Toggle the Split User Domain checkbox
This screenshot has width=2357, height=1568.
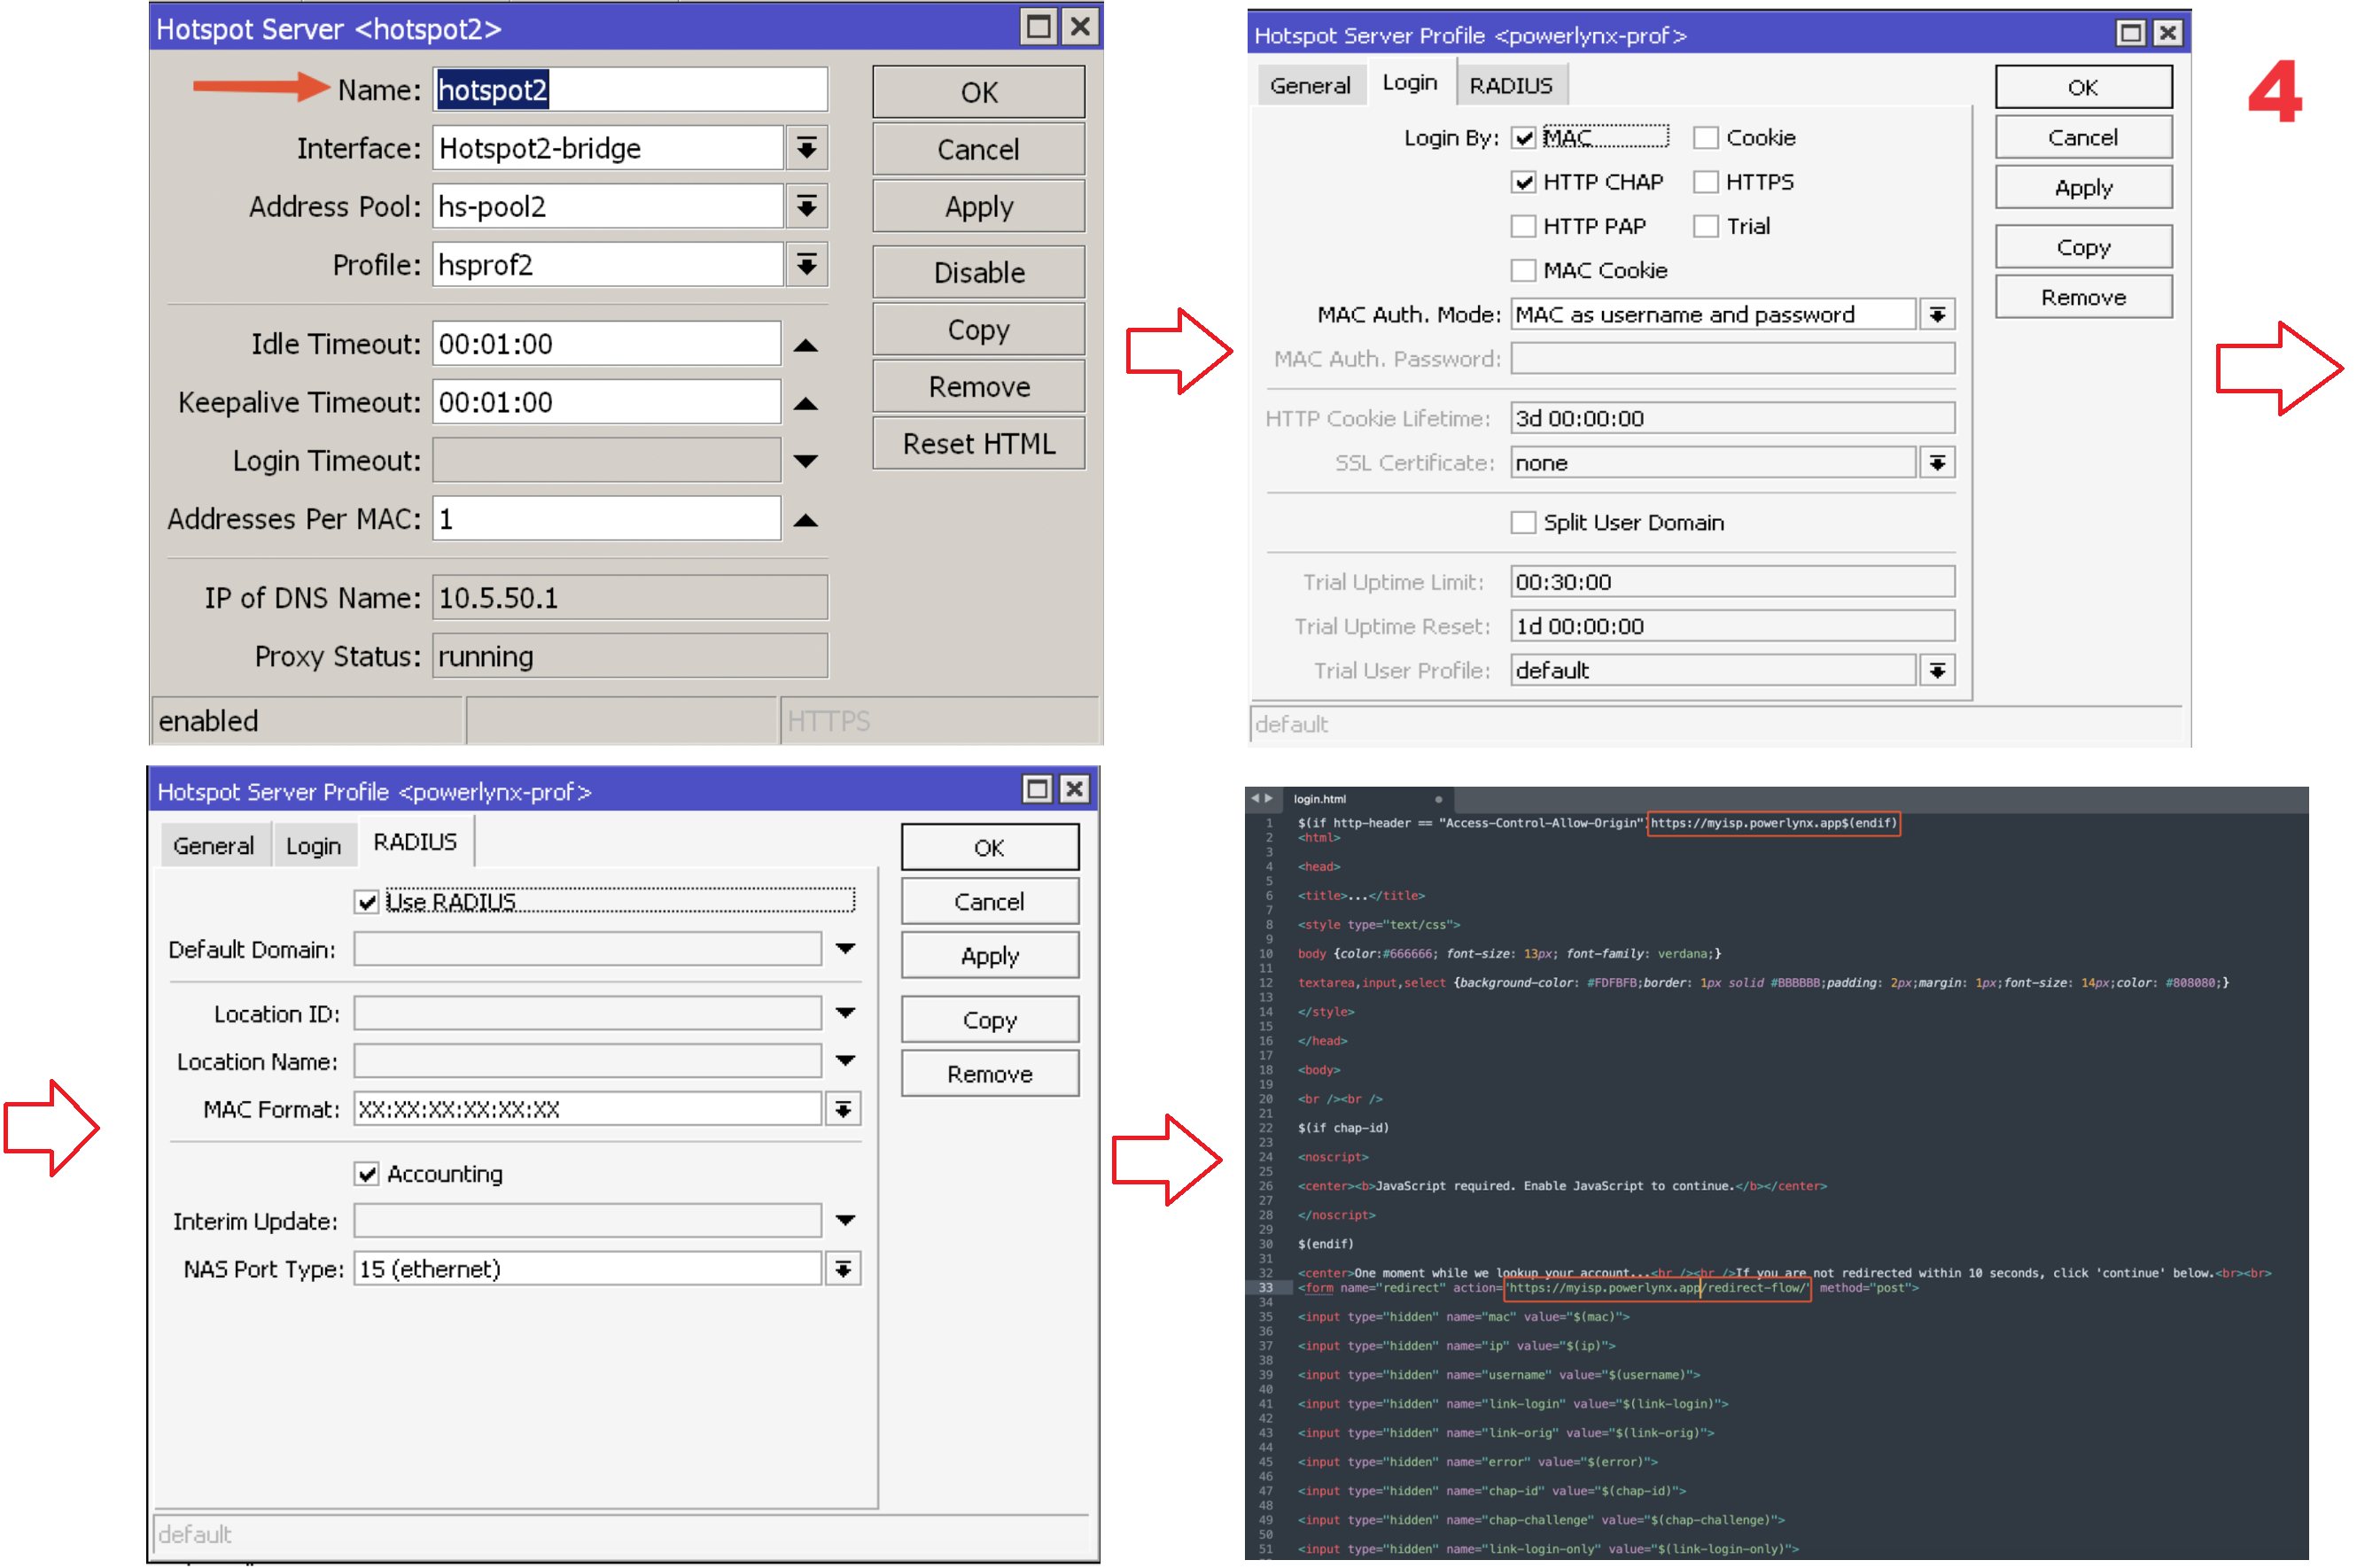click(1523, 523)
